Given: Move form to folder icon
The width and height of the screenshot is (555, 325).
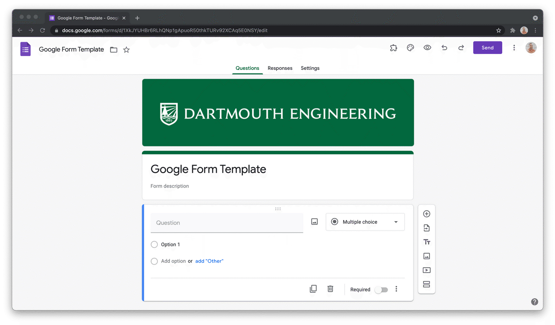Looking at the screenshot, I should pos(114,50).
